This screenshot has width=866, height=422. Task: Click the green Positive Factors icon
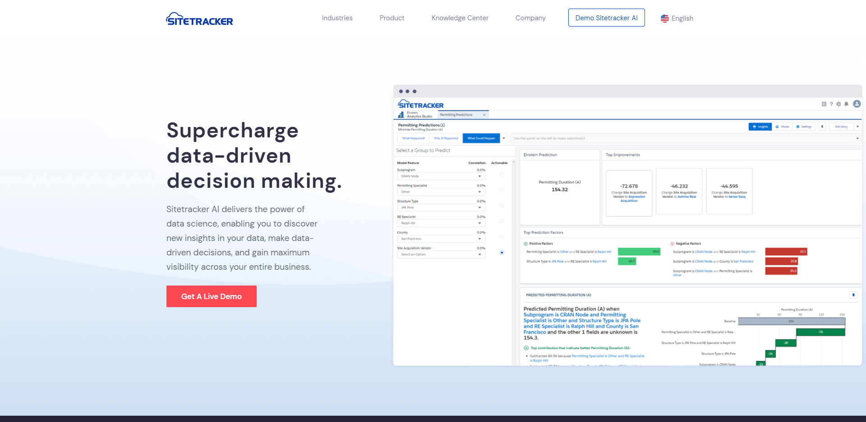(525, 244)
